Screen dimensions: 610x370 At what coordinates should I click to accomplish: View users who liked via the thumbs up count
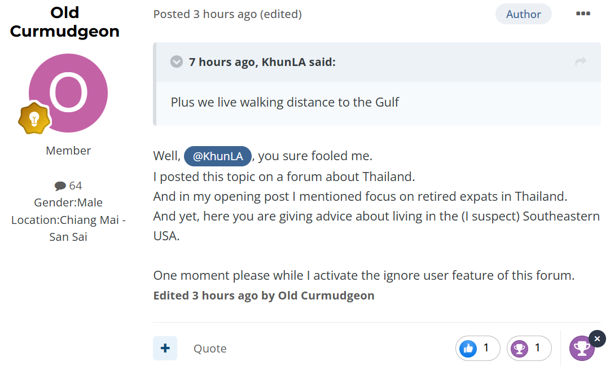(478, 348)
